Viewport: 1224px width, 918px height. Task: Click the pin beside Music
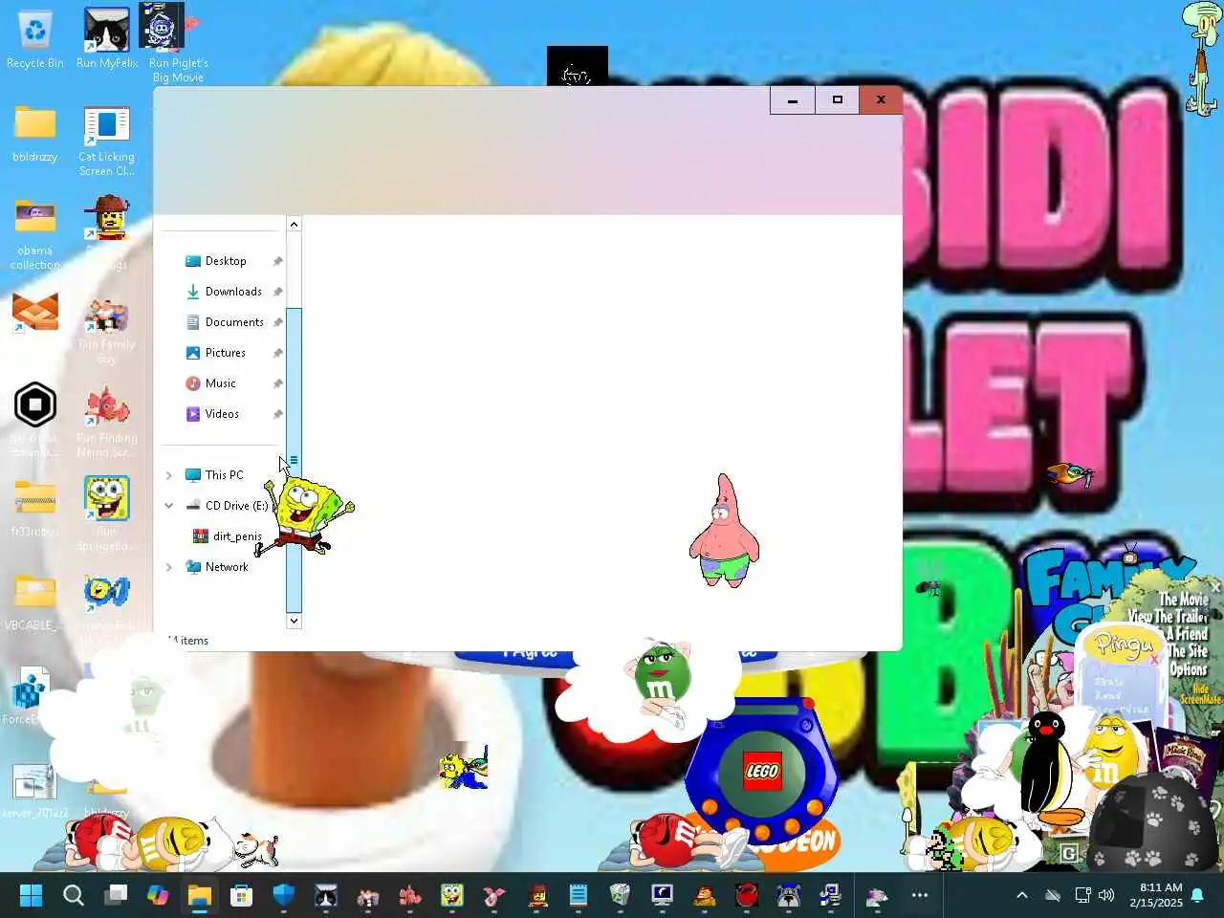(x=277, y=383)
